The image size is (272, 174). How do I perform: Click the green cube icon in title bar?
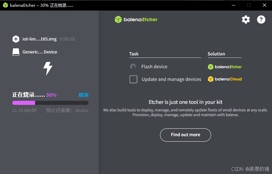click(5, 5)
